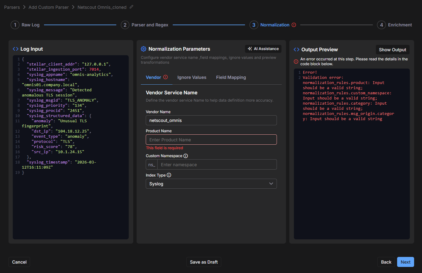Screen dimensions: 422x273
Task: Click into the Product Name field
Action: pos(211,140)
